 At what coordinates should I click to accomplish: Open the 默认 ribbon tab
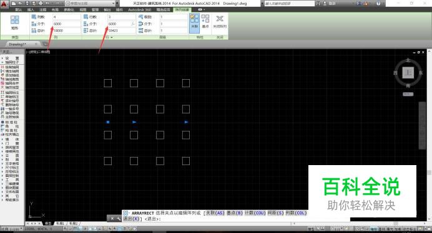[19, 9]
